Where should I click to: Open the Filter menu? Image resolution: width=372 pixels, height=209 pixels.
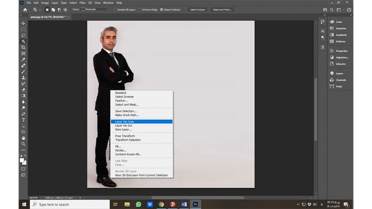tap(82, 2)
